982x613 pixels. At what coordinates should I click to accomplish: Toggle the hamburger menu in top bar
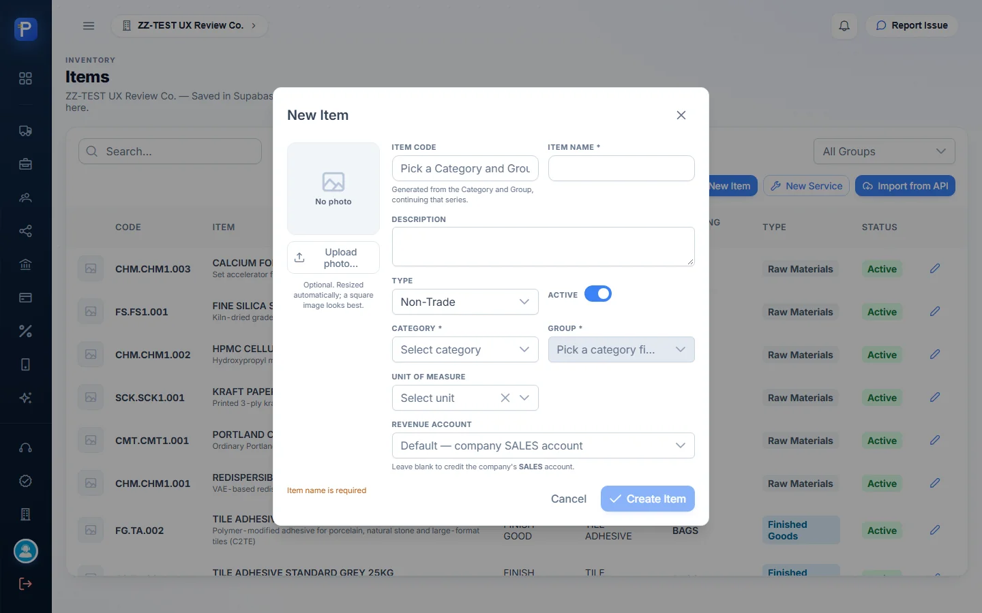point(89,26)
